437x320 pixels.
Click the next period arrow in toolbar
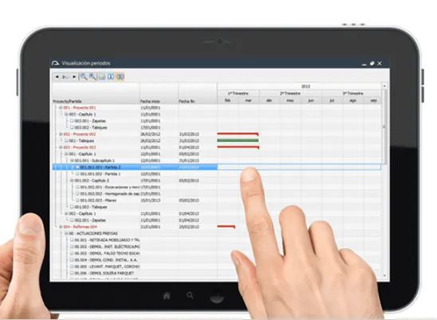click(x=74, y=77)
